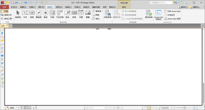
Task: Click the Barcode field tool
Action: [74, 14]
